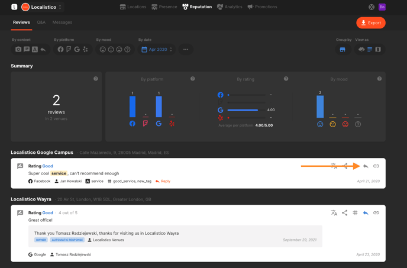This screenshot has height=268, width=407.
Task: Click Foursquare icon under platform chart
Action: pos(146,124)
